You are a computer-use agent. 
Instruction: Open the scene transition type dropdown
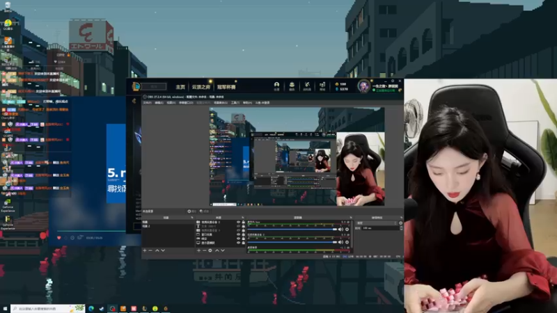click(377, 223)
